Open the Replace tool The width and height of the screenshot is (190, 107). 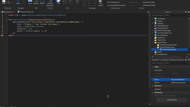tap(36, 2)
